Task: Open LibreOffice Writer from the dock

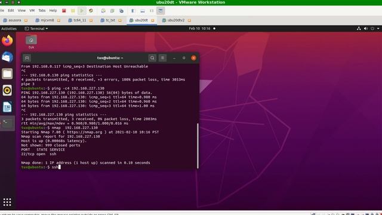Action: tap(7, 107)
